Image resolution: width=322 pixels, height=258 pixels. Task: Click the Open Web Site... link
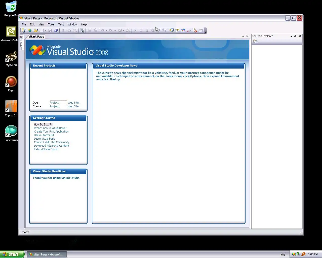(74, 103)
